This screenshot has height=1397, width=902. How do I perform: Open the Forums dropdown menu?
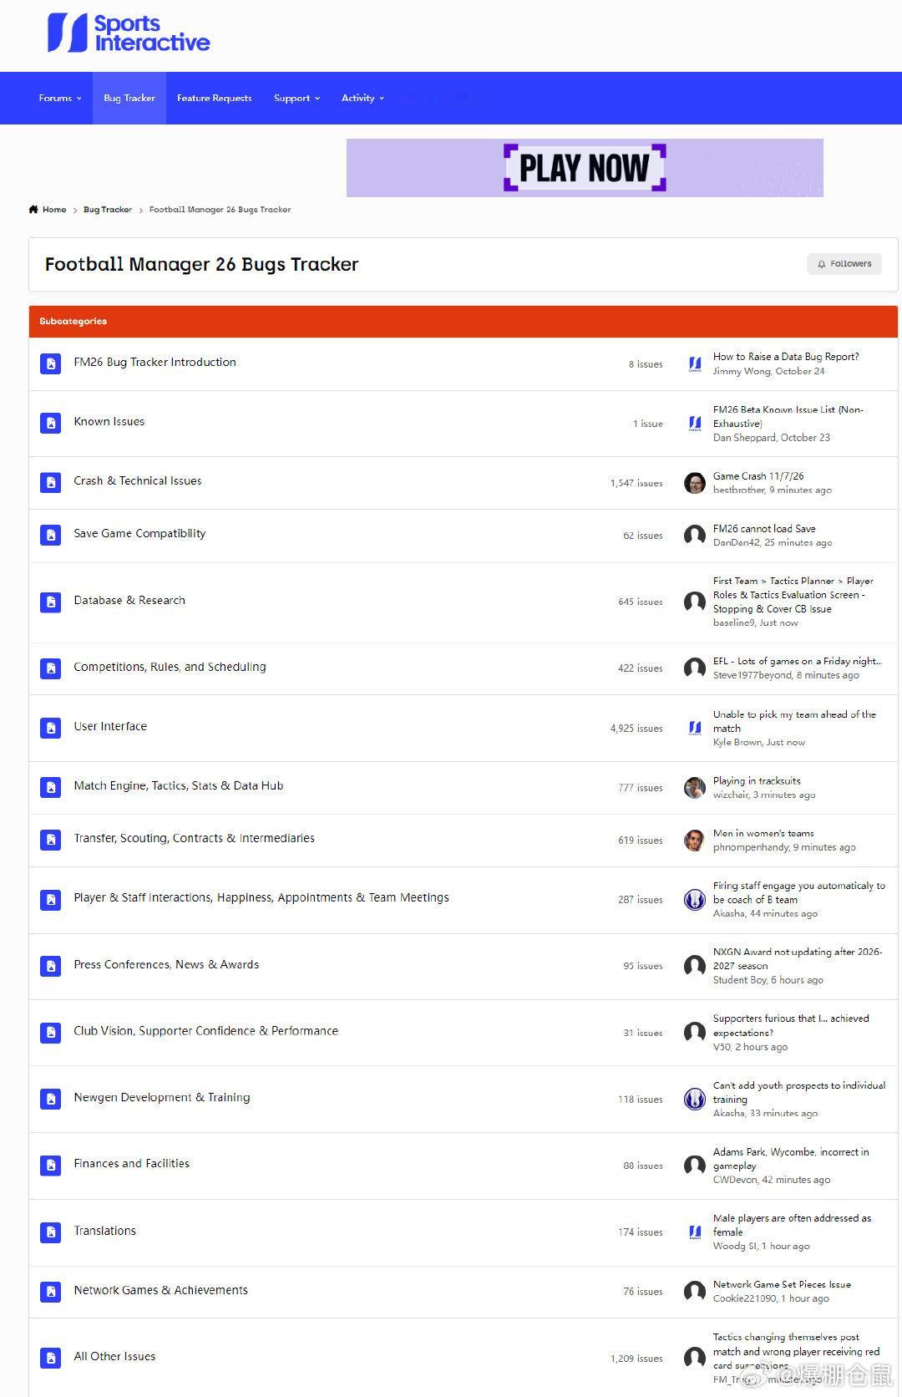pos(60,99)
